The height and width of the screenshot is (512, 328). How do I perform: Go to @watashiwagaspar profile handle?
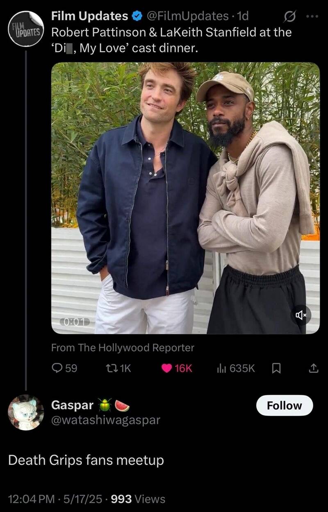pos(105,420)
